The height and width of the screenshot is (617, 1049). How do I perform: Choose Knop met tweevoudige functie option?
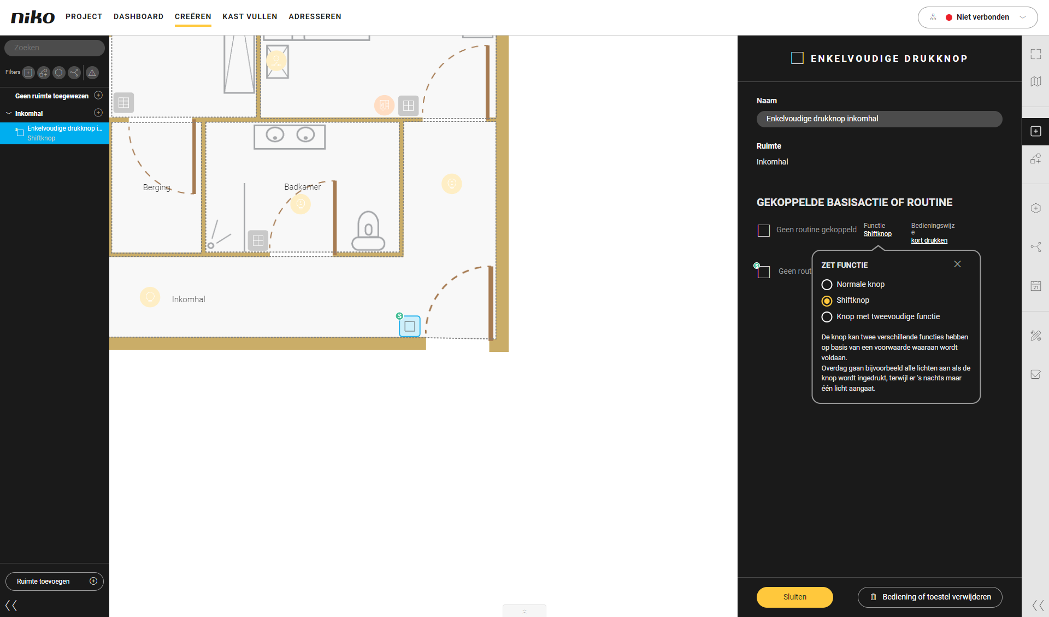(827, 317)
